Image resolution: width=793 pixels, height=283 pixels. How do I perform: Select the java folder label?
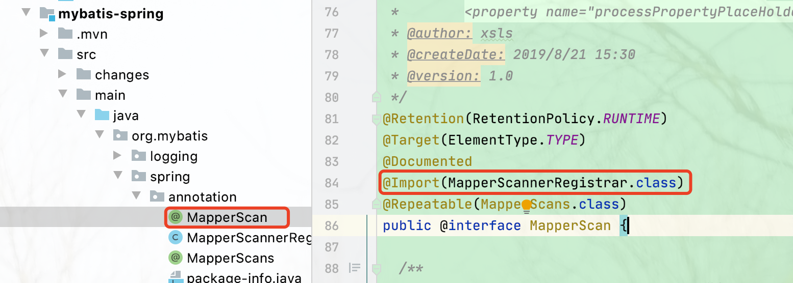click(126, 116)
